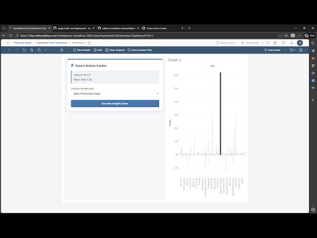317x238 pixels.
Task: Click the Undo arrow in the toolbar
Action: 9,50
